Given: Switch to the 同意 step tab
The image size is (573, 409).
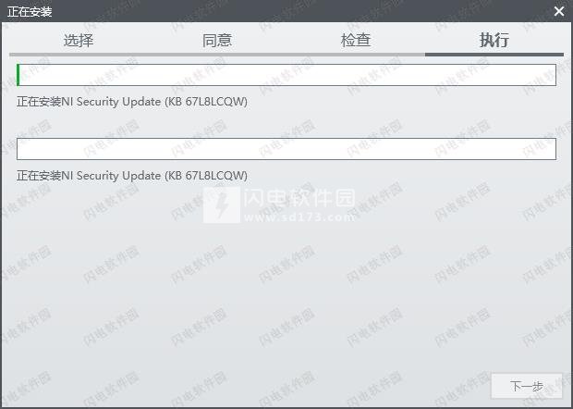Looking at the screenshot, I should 217,40.
